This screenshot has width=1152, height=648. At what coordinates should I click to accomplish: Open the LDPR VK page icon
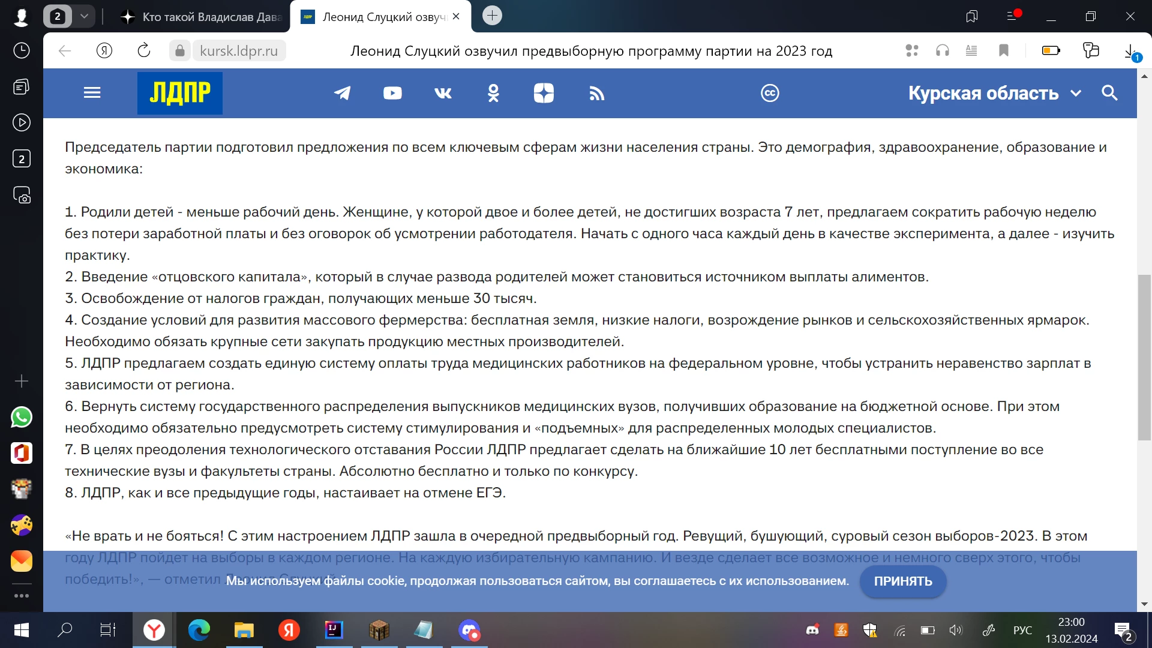point(443,93)
